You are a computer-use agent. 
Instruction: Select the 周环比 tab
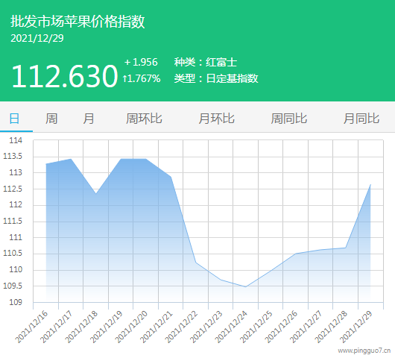click(144, 119)
